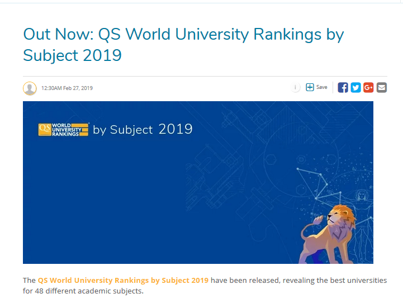
Task: Click the Google+ share icon
Action: [x=368, y=88]
